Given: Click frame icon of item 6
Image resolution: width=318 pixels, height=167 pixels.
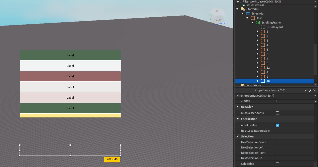Looking at the screenshot, I should (263, 54).
